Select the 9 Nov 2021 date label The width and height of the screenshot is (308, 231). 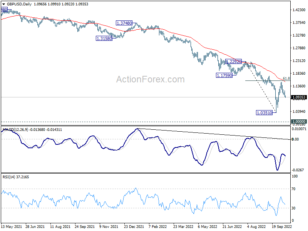[109, 227]
